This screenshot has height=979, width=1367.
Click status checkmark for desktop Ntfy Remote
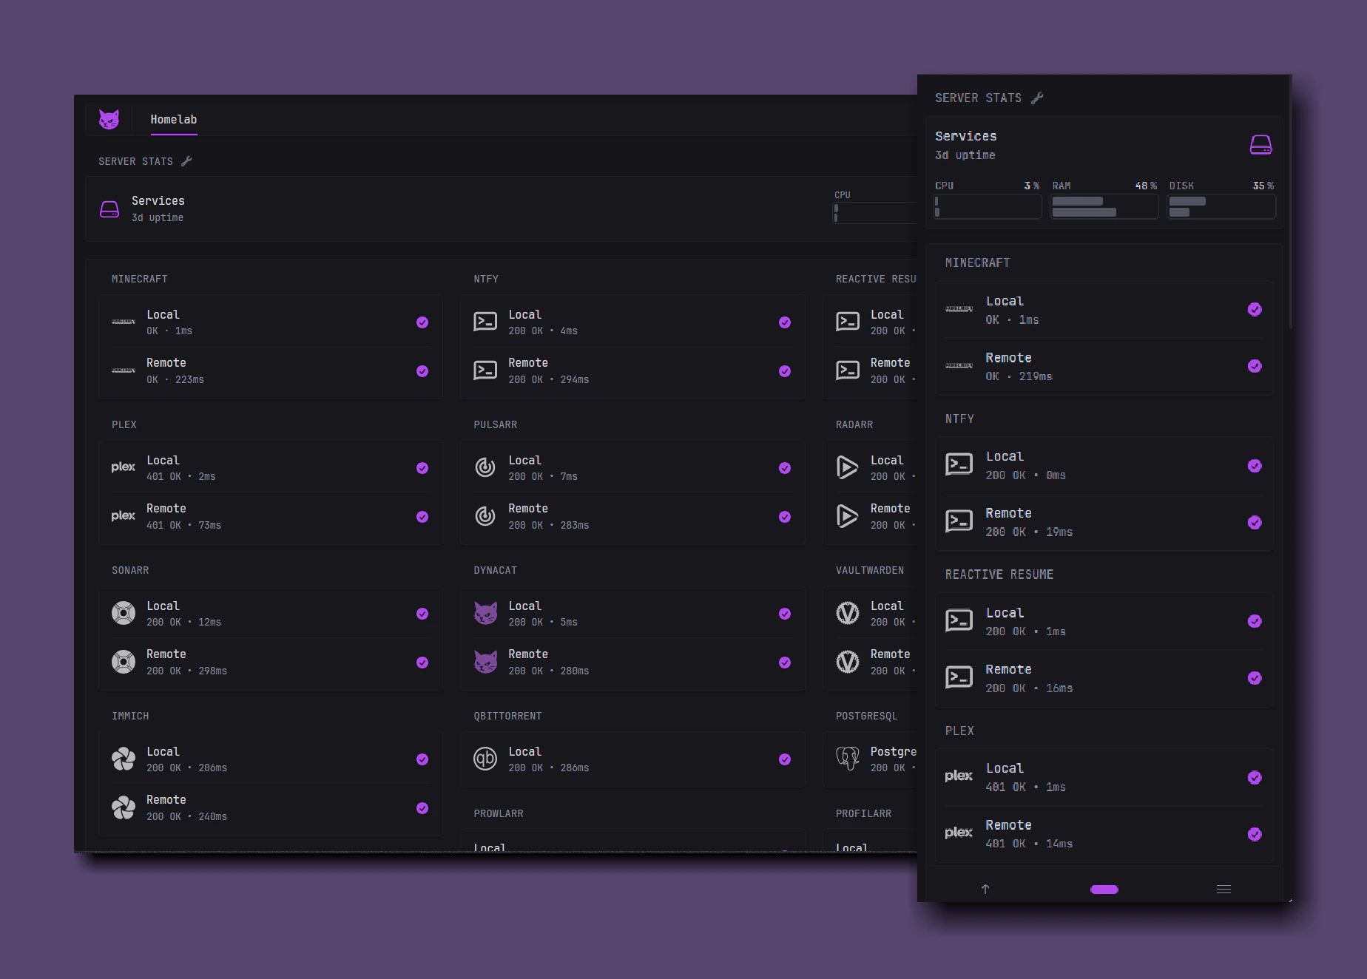(785, 371)
